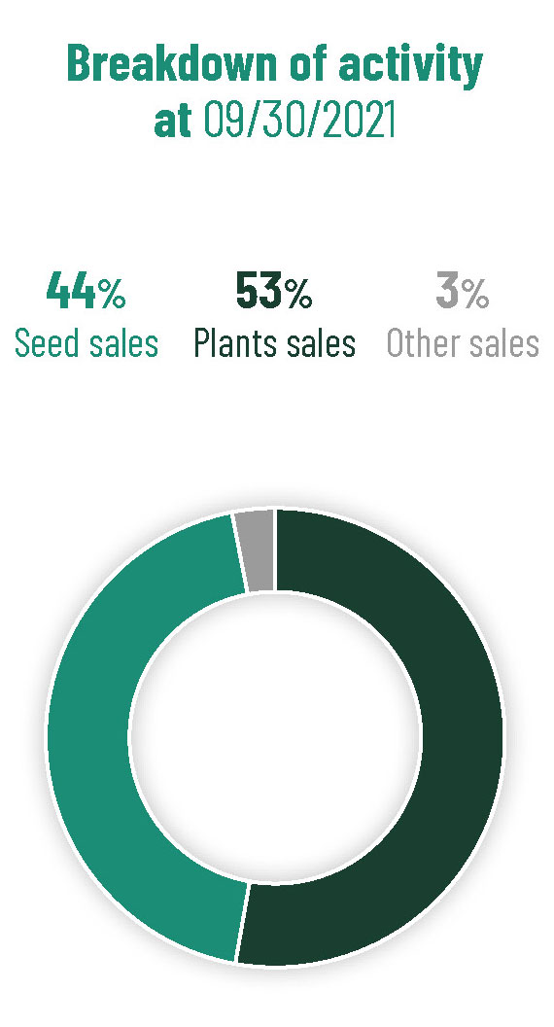The width and height of the screenshot is (554, 1027).
Task: Click the white center of the donut chart
Action: coord(275,737)
